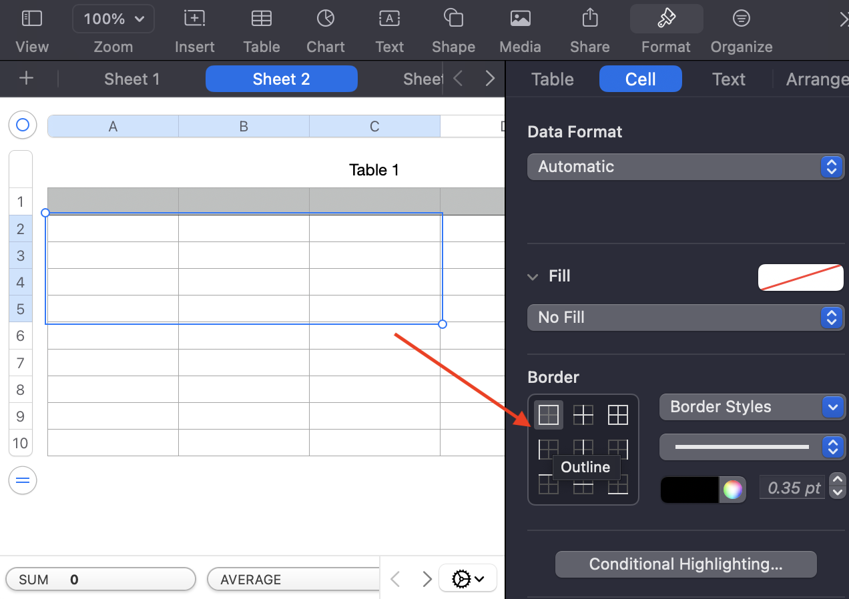The height and width of the screenshot is (599, 849).
Task: Go to next function with status bar arrow
Action: point(427,579)
